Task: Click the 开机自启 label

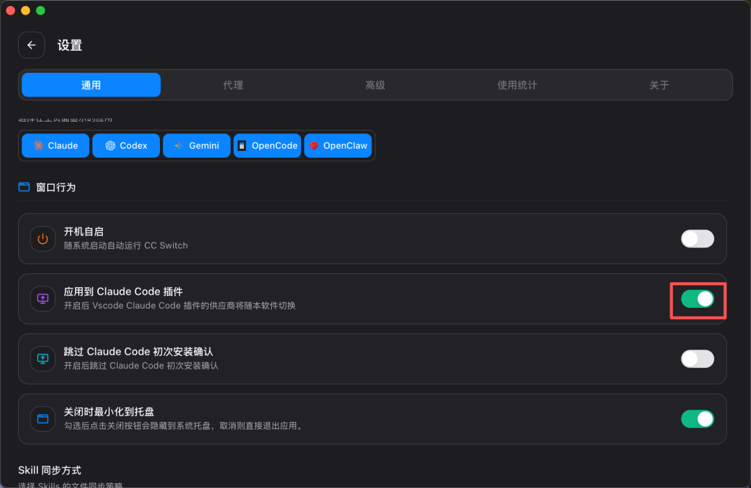Action: 84,231
